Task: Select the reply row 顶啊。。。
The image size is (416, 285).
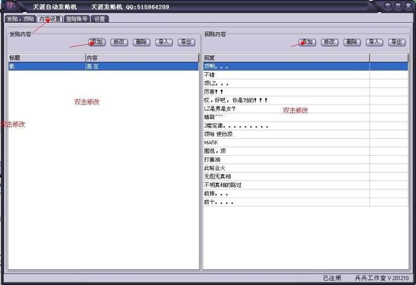Action: [x=306, y=66]
